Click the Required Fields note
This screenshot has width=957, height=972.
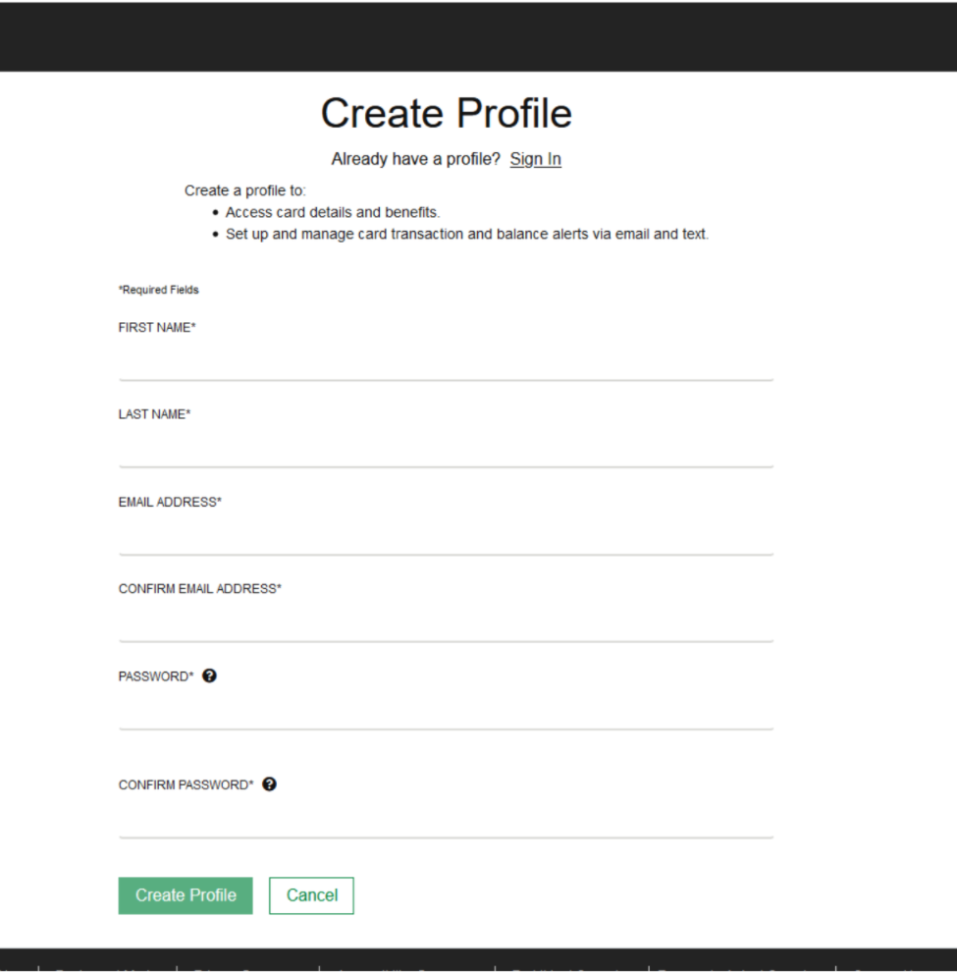coord(159,290)
